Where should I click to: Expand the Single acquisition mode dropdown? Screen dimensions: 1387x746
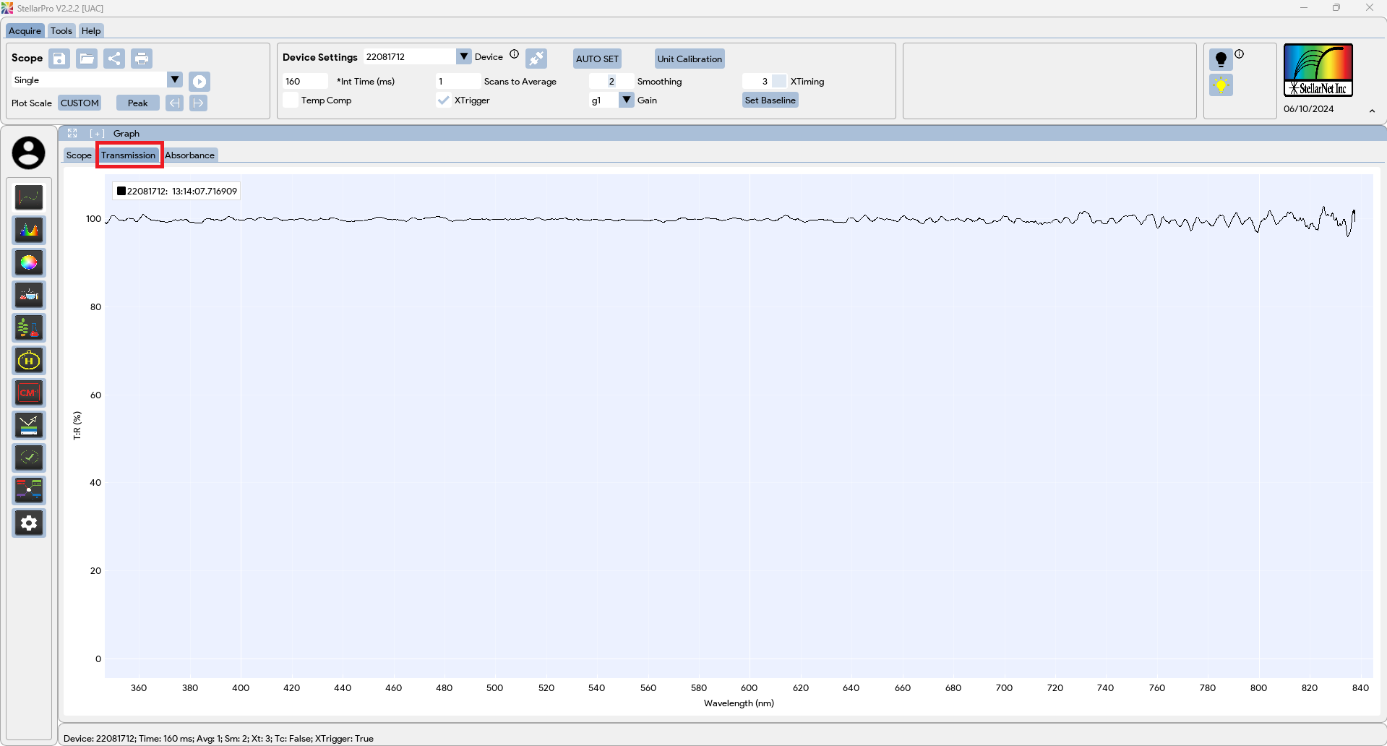175,80
